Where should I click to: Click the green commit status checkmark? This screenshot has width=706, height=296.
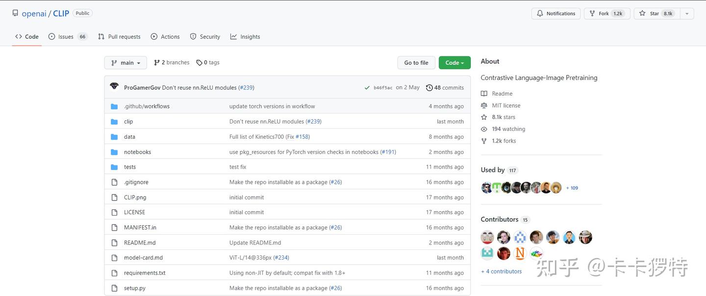pyautogui.click(x=367, y=88)
